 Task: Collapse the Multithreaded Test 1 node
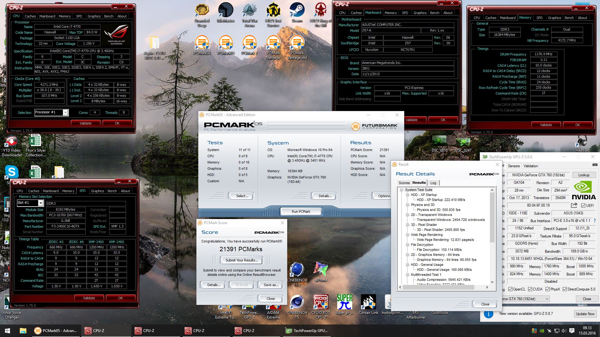pos(408,275)
